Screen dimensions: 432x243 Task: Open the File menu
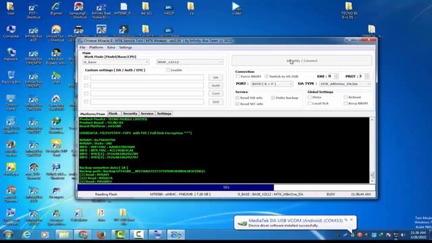(x=82, y=47)
